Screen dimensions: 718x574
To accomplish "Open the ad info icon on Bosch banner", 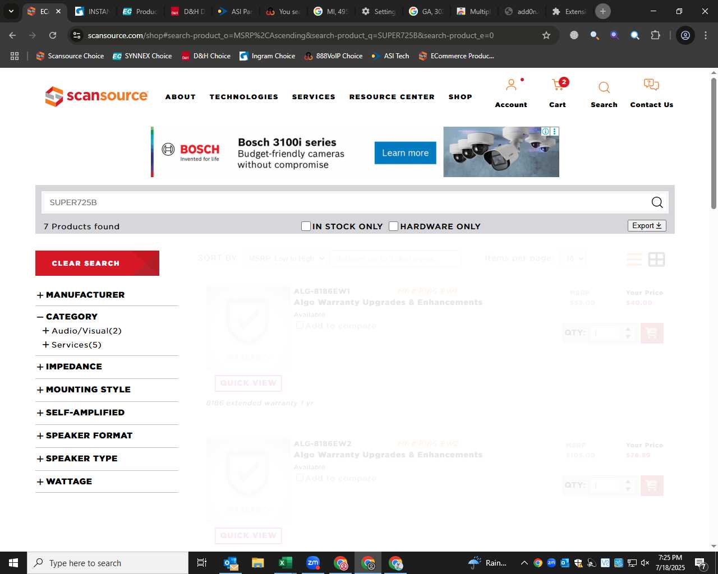I will coord(545,131).
